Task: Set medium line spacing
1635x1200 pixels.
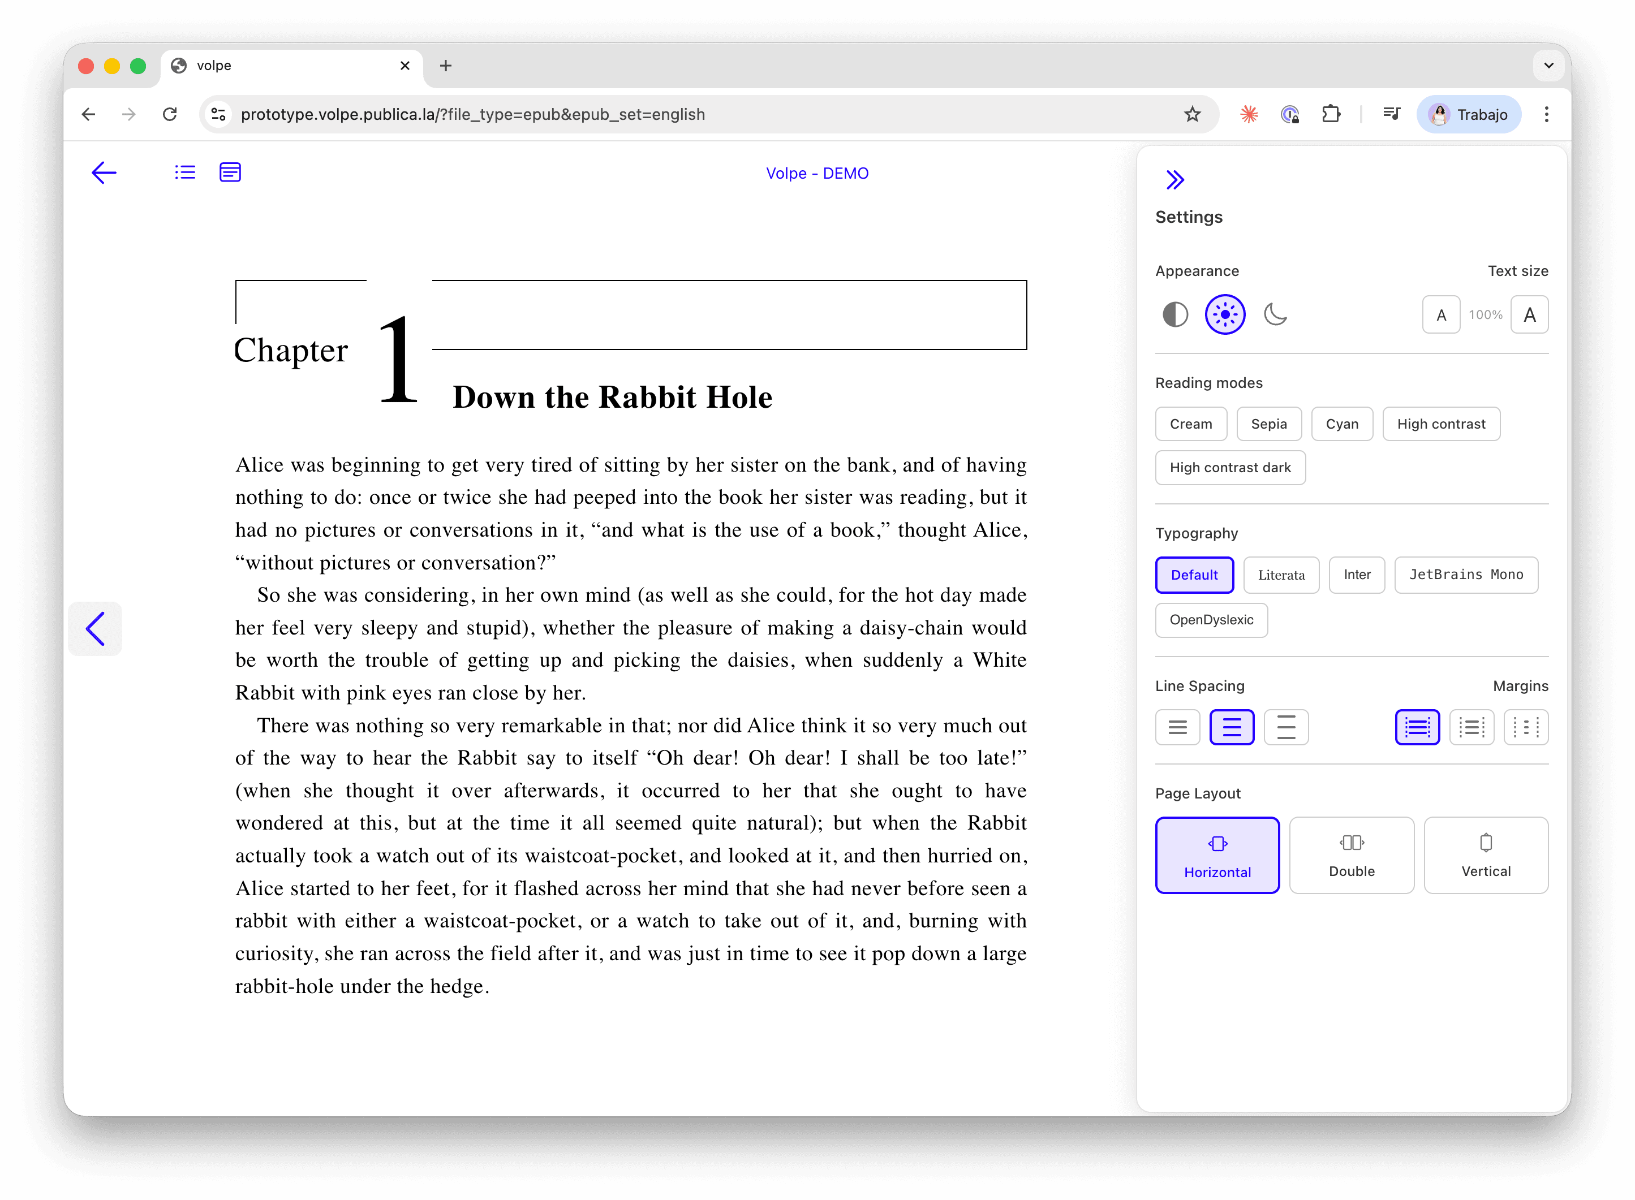Action: pyautogui.click(x=1232, y=727)
